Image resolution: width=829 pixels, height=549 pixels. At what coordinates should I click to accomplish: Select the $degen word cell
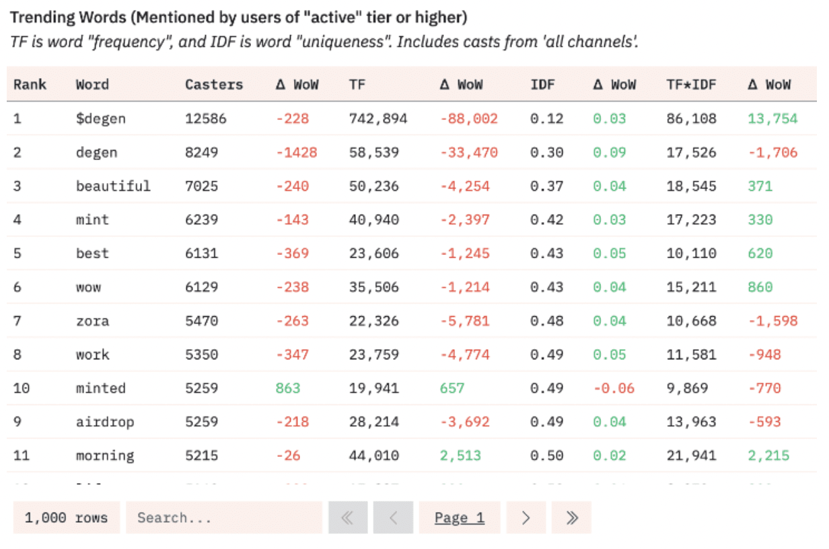101,119
